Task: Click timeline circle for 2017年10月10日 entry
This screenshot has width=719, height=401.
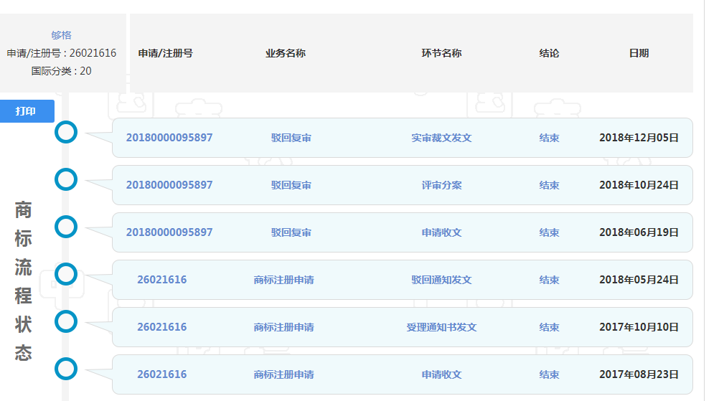Action: (66, 321)
